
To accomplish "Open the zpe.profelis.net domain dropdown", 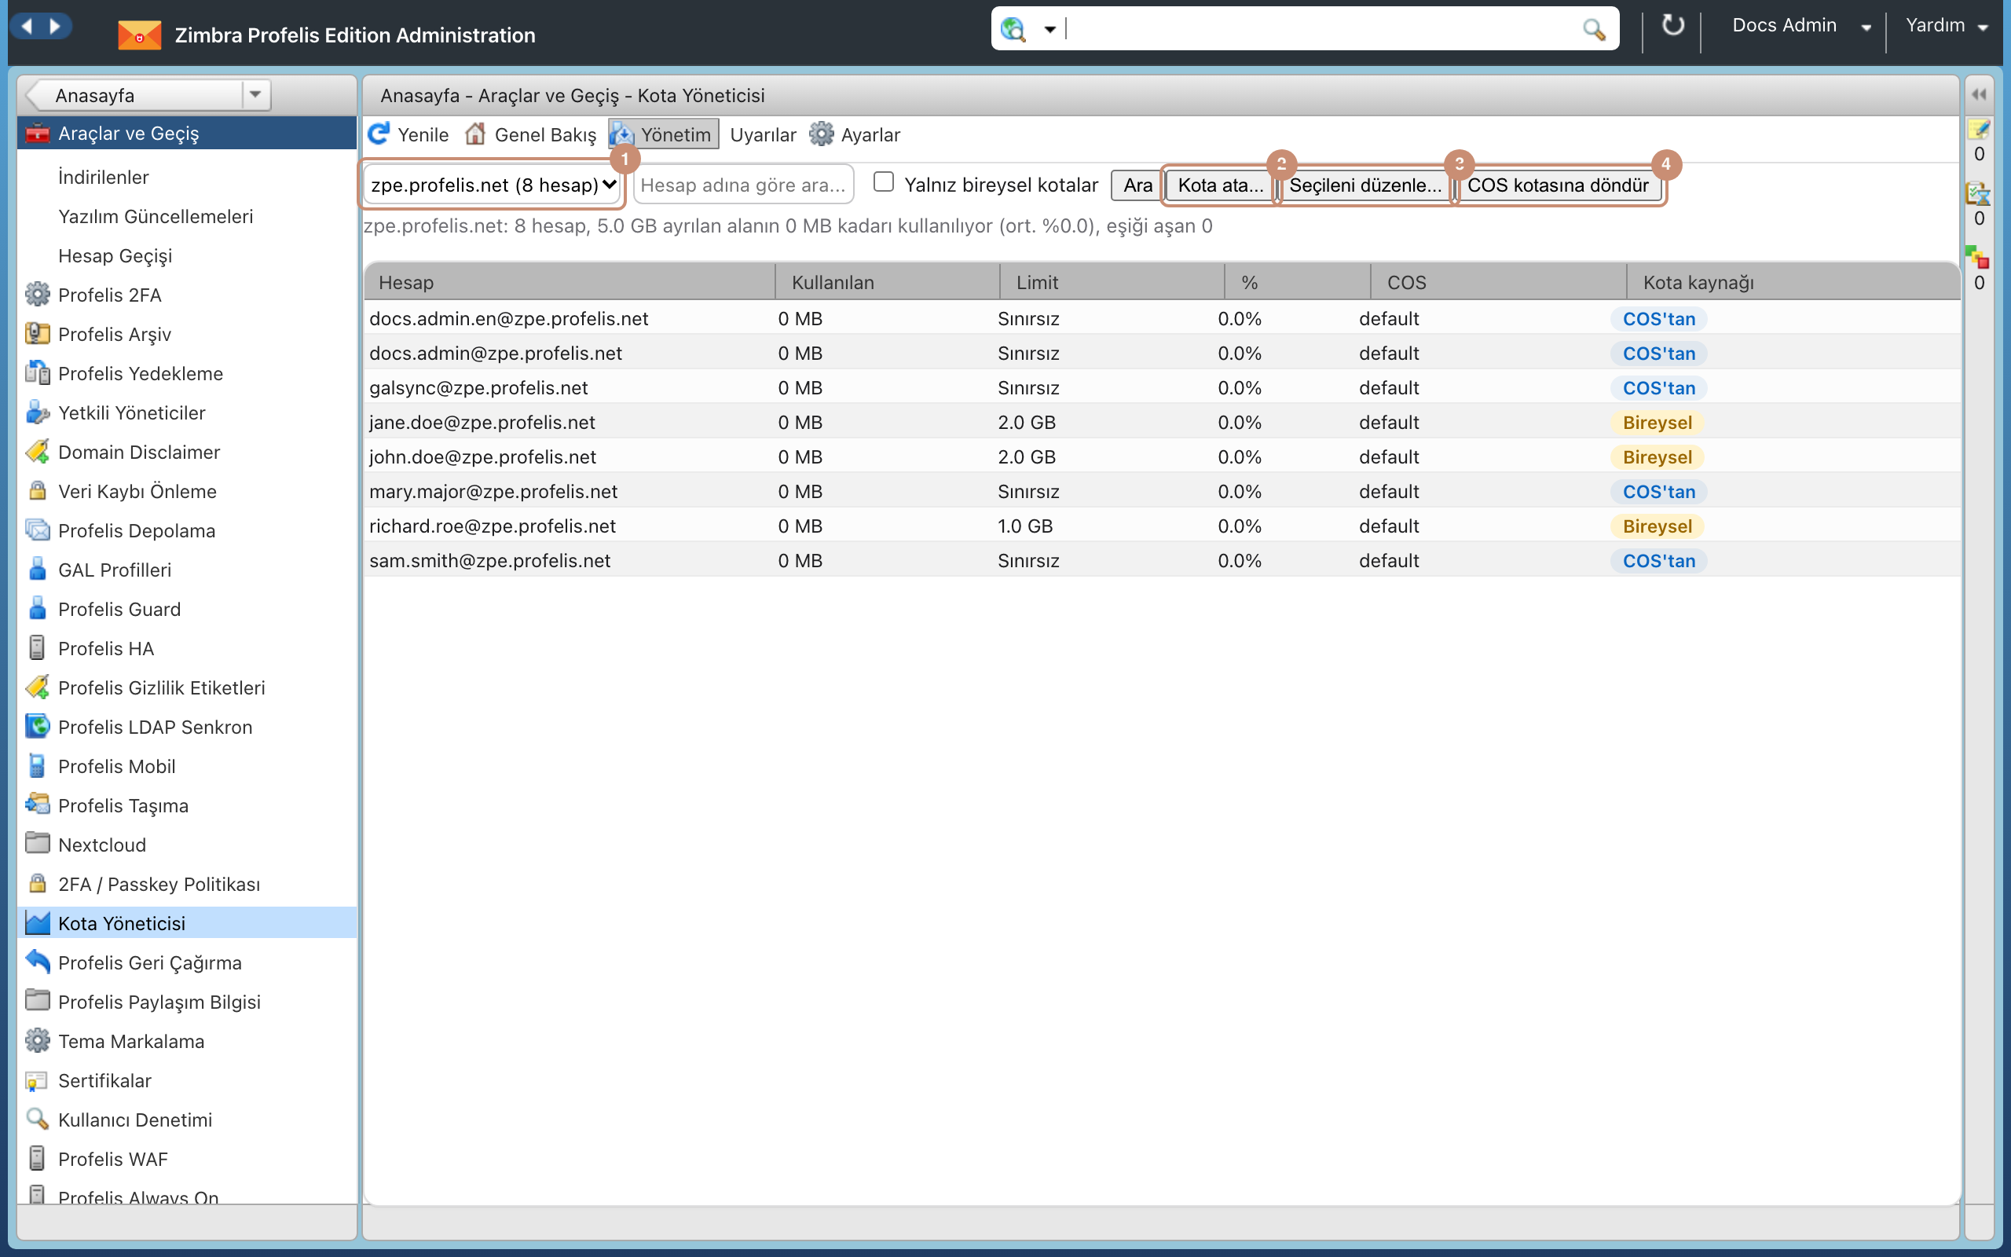I will (x=493, y=185).
